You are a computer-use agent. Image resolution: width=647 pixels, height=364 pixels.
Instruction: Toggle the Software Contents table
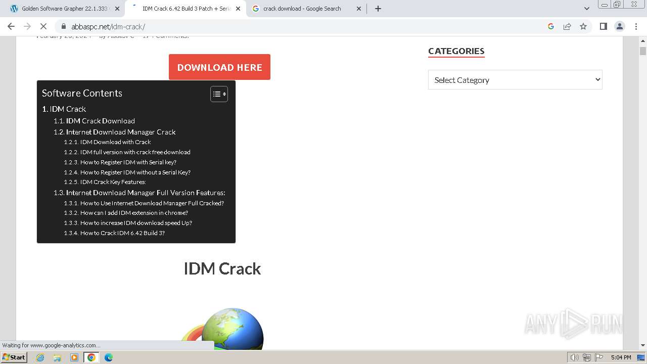pos(219,94)
